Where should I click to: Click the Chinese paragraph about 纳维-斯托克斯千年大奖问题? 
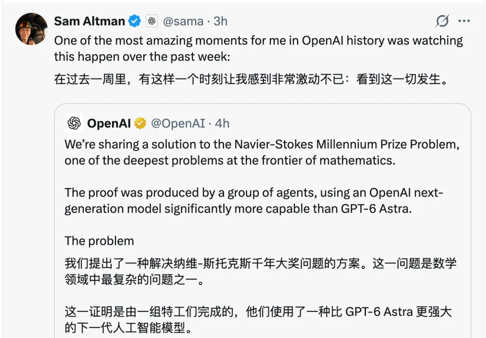pos(261,271)
